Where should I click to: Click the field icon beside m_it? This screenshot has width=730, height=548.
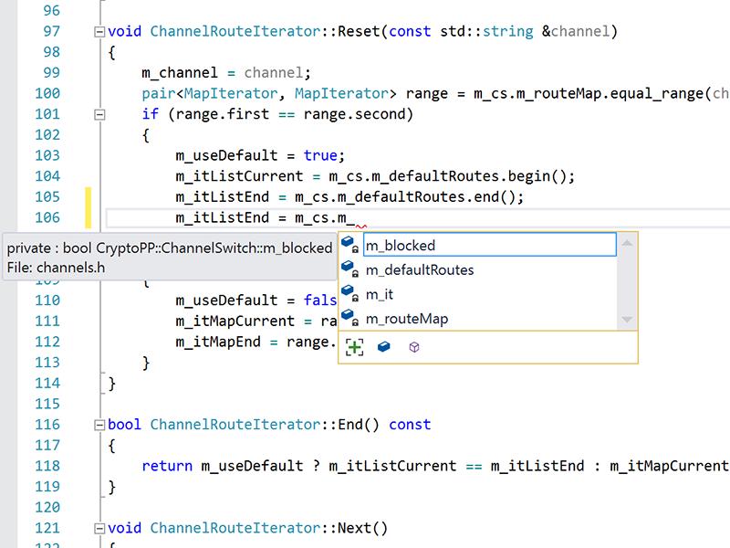[349, 293]
